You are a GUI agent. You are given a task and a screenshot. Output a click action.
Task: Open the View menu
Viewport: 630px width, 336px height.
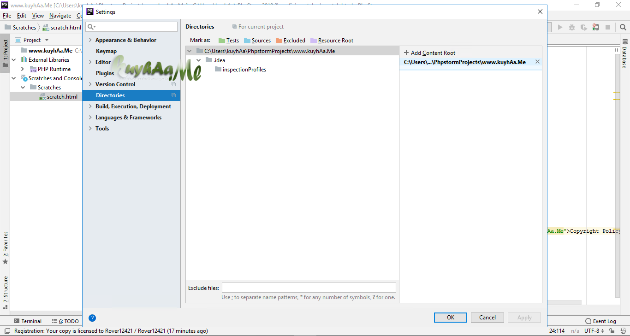38,16
